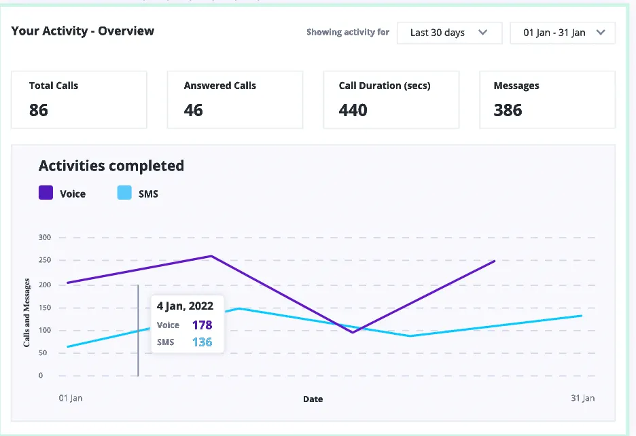The width and height of the screenshot is (636, 436).
Task: Open the Last 30 days dropdown
Action: tap(449, 33)
